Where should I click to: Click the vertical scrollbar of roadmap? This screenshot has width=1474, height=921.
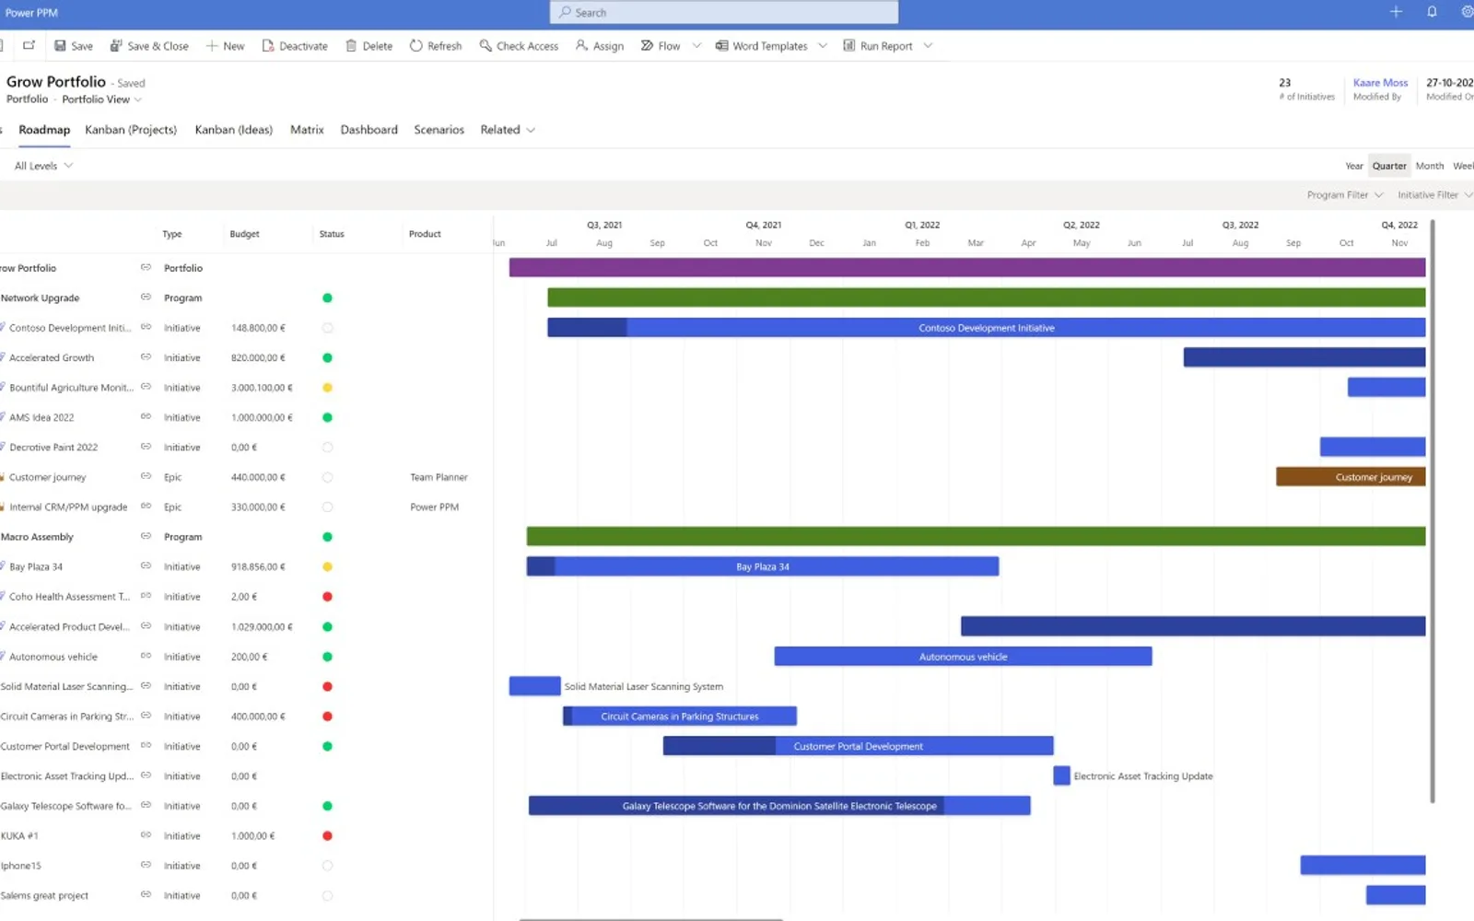[1433, 511]
